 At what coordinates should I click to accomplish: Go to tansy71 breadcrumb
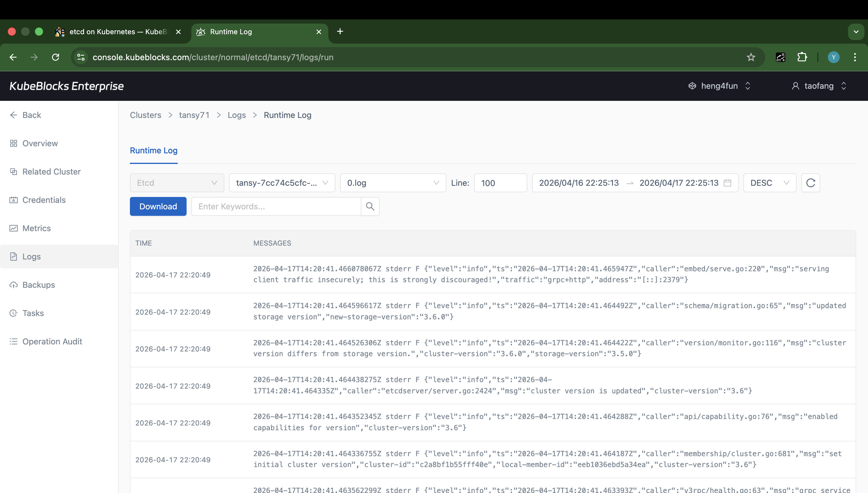coord(194,115)
